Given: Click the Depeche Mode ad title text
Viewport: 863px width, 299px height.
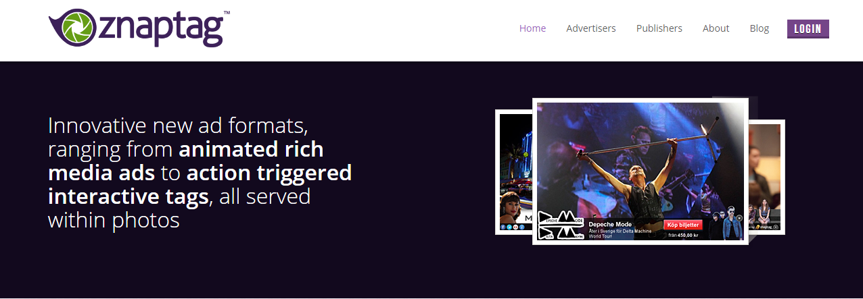Looking at the screenshot, I should coord(610,224).
